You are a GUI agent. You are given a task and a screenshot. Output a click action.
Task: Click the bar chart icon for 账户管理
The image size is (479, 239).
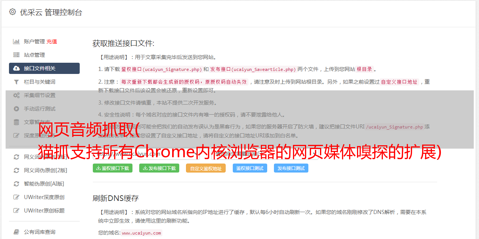pyautogui.click(x=16, y=41)
